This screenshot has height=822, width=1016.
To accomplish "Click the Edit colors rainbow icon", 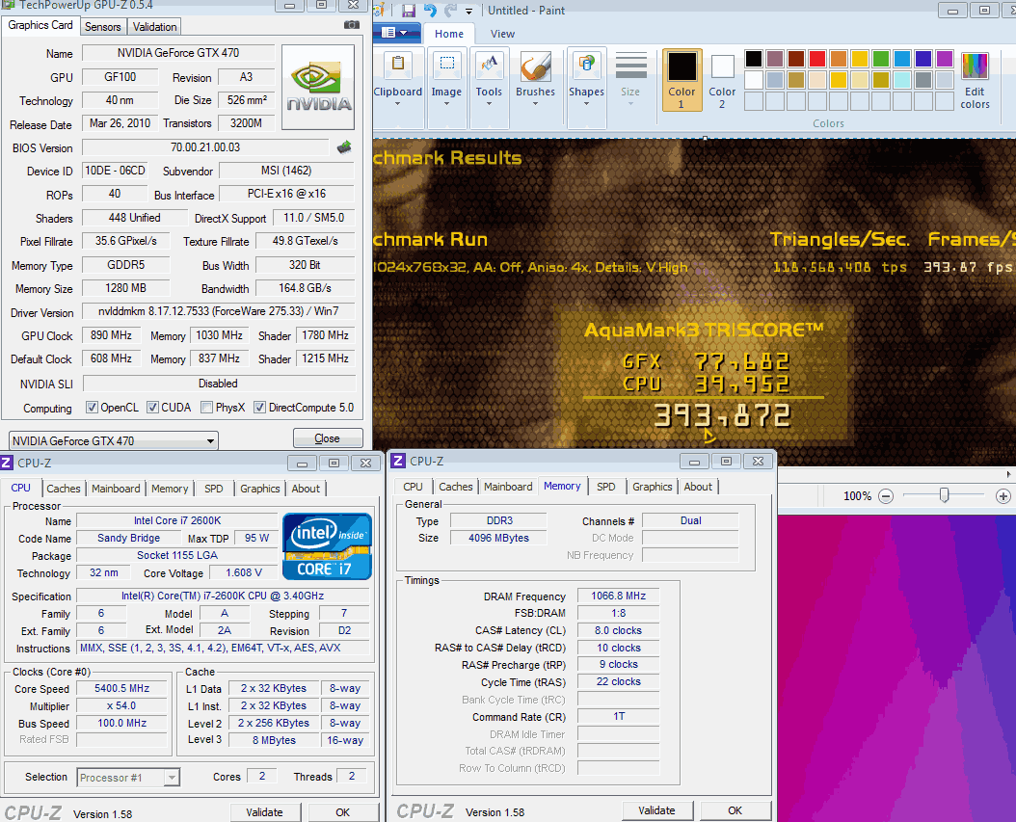I will tap(975, 66).
